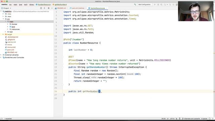215x121 pixels.
Task: Open README.md in the project tree
Action: point(12,52)
